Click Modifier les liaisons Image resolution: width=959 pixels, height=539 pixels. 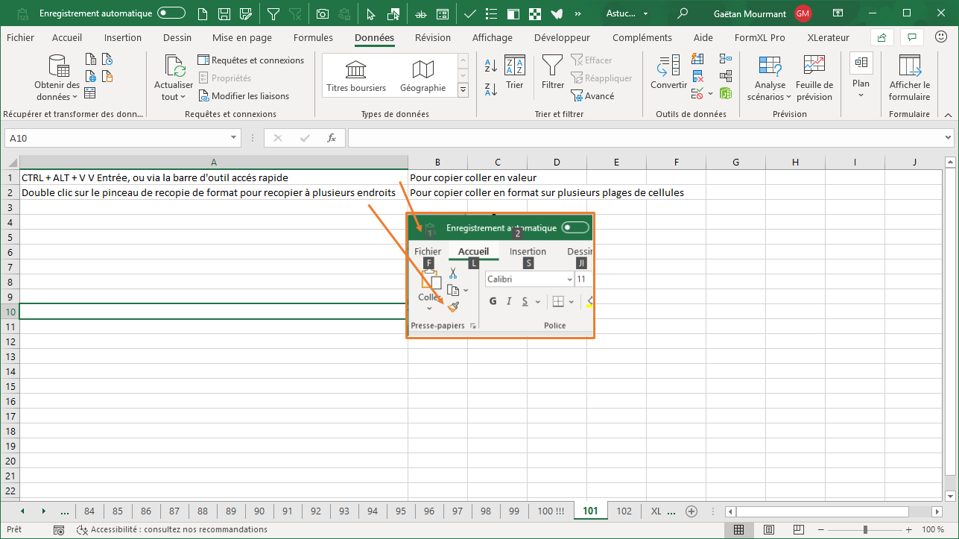coord(244,96)
